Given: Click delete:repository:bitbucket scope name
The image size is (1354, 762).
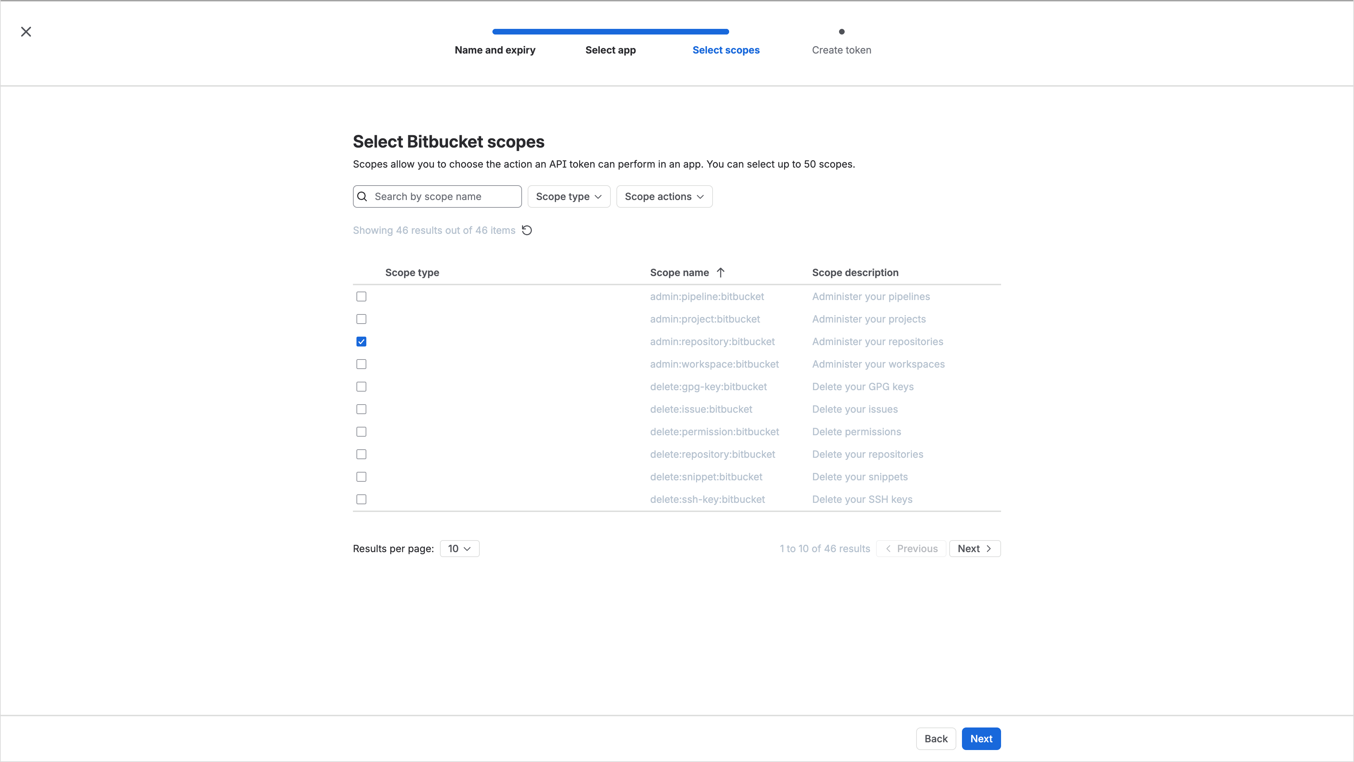Looking at the screenshot, I should [x=712, y=455].
